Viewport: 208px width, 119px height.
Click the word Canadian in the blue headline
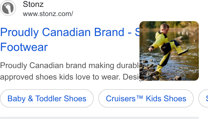tap(66, 32)
